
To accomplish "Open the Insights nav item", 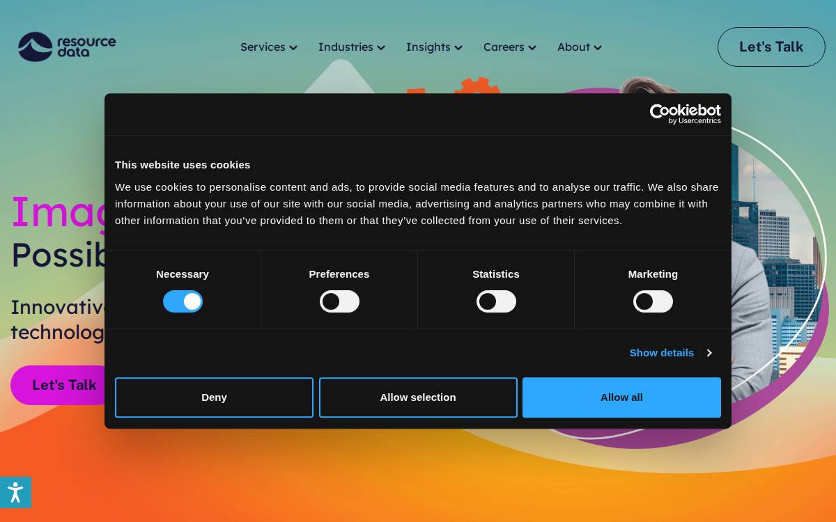I will pyautogui.click(x=428, y=47).
